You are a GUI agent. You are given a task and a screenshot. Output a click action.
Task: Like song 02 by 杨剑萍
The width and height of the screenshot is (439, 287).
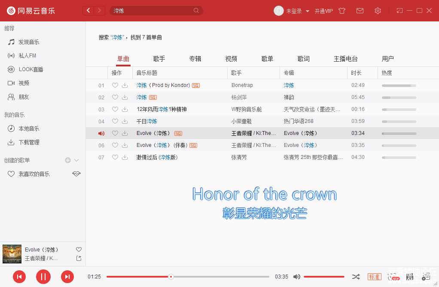115,97
